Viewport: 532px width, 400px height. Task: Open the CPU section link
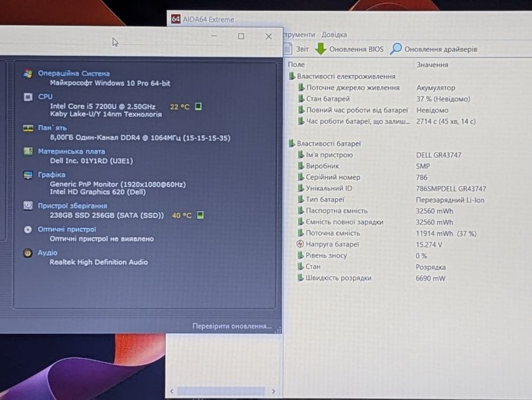(45, 97)
